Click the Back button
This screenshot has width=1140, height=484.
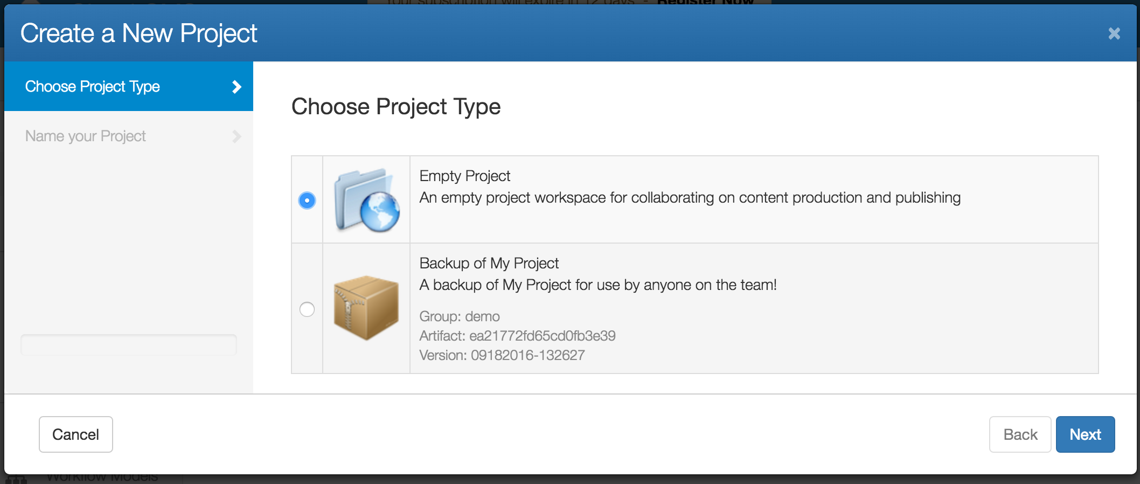[x=1020, y=434]
